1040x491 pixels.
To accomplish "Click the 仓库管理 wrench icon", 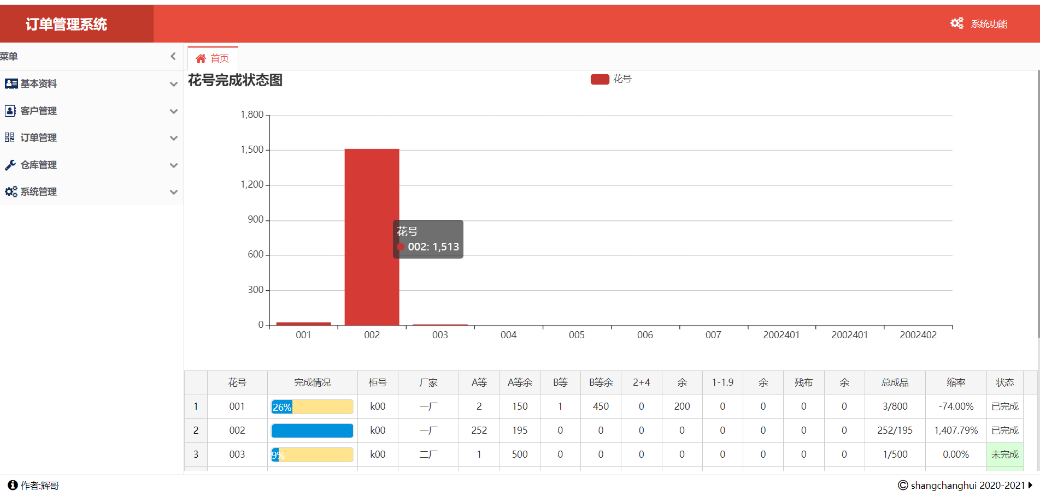I will (10, 165).
